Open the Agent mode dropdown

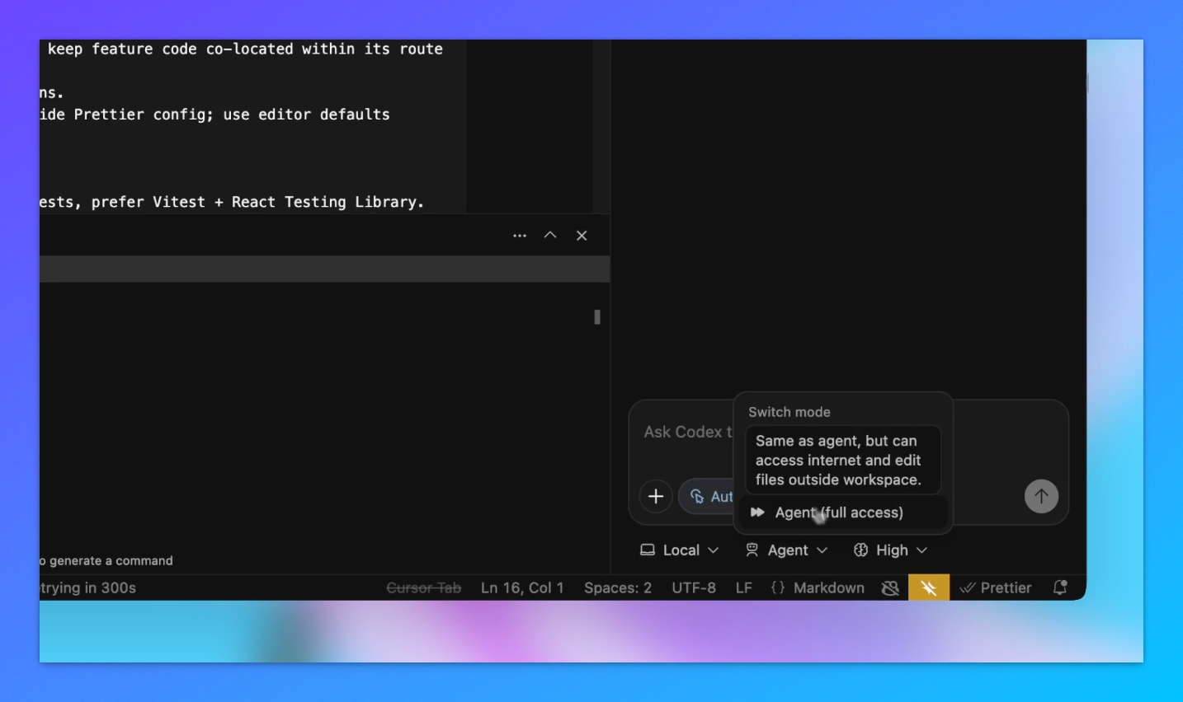787,550
